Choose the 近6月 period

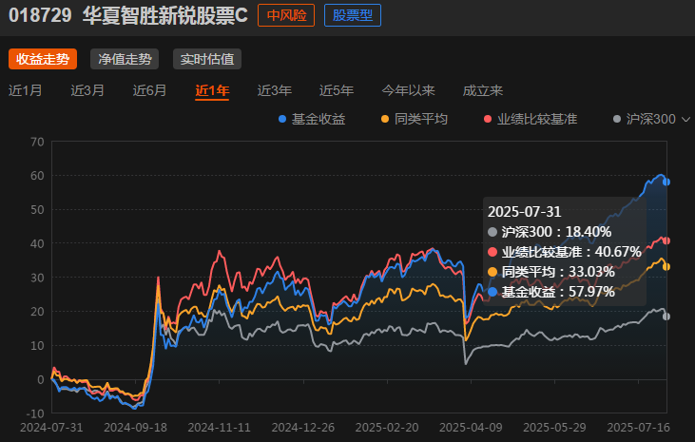pos(149,90)
